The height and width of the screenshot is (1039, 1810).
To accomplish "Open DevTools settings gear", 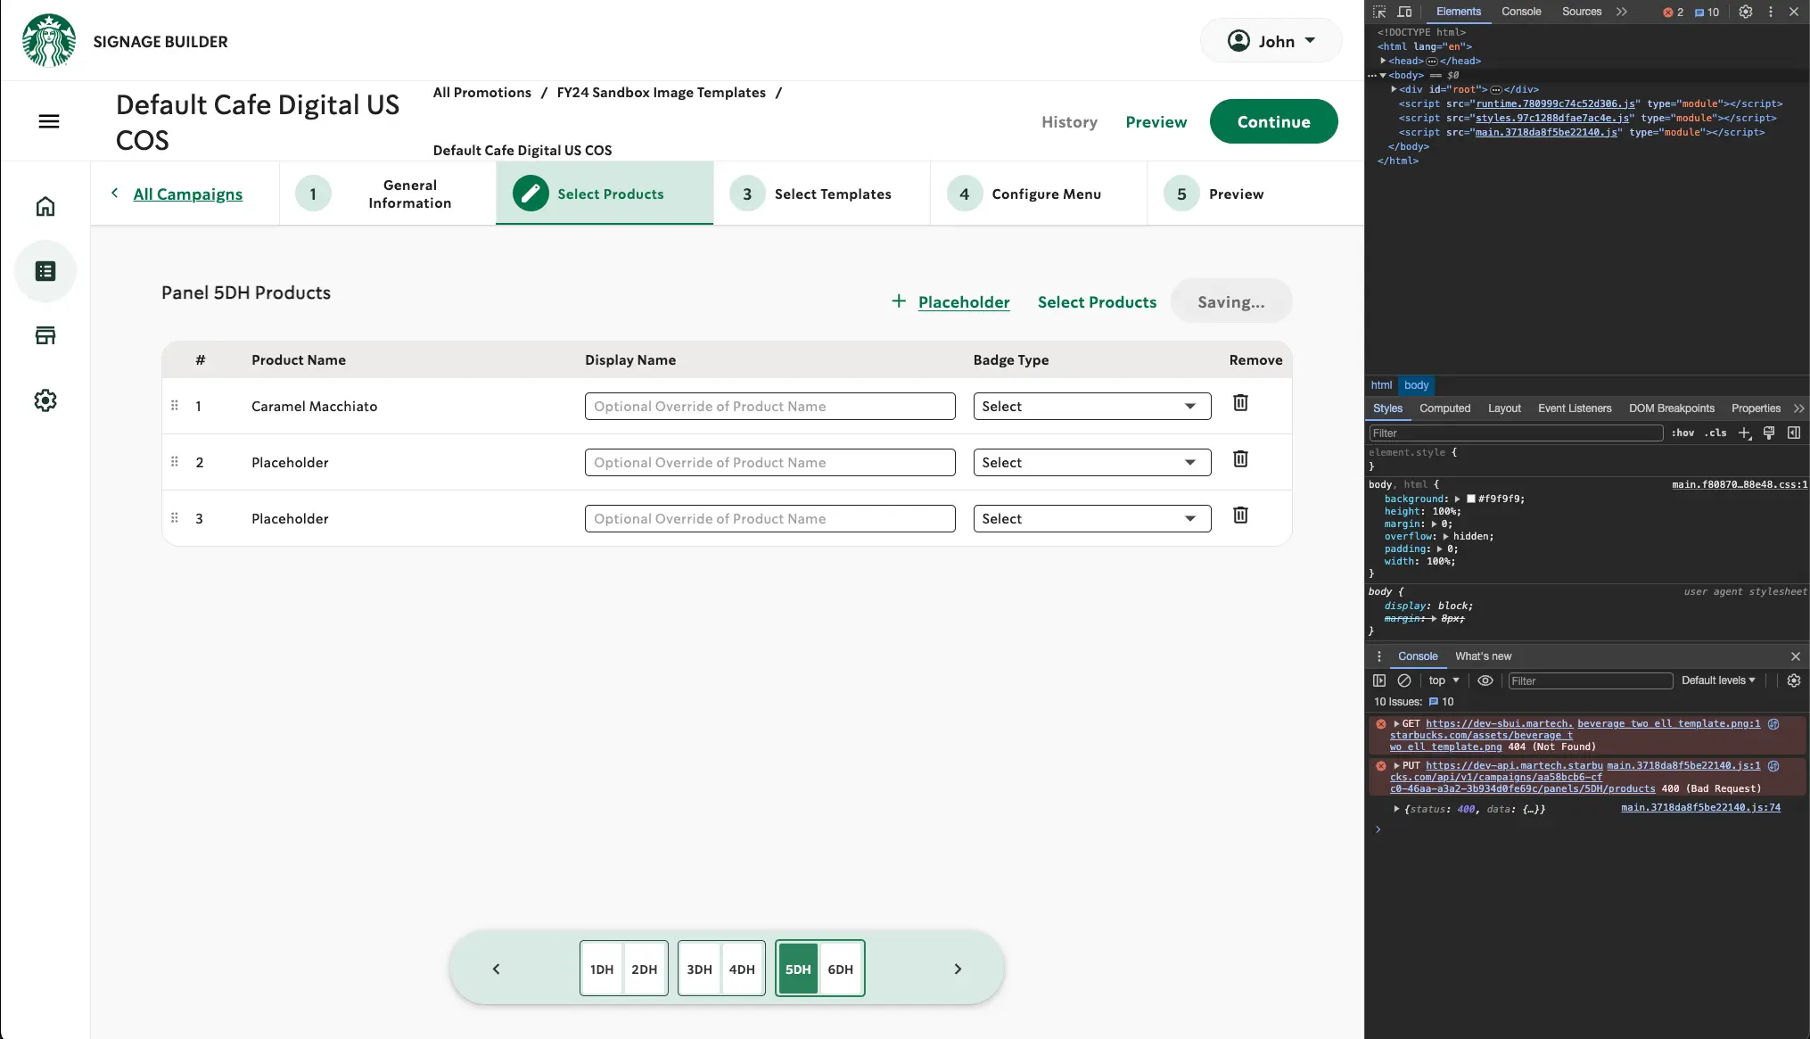I will [x=1746, y=12].
